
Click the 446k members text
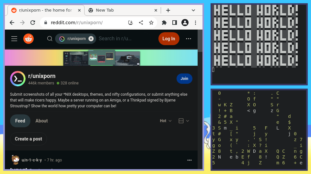point(41,83)
